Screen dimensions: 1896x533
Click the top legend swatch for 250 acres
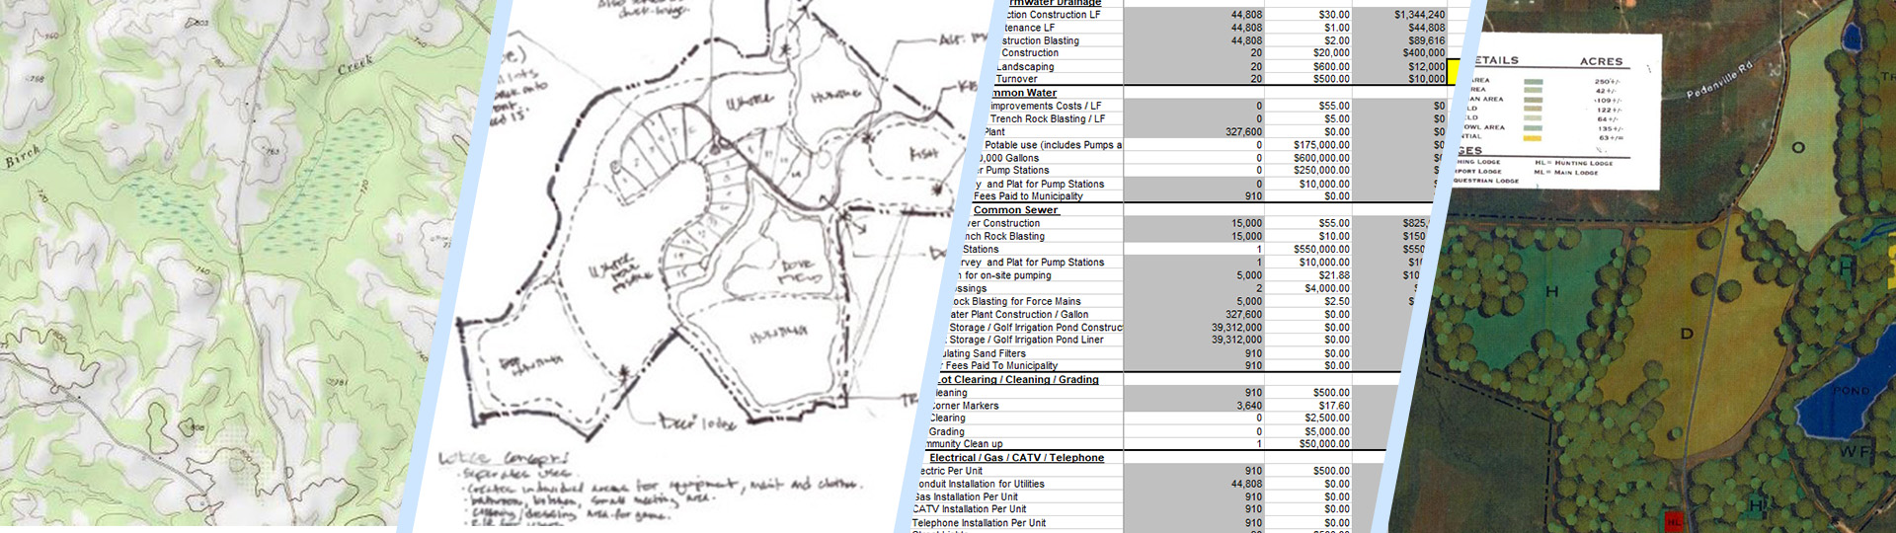(1533, 82)
